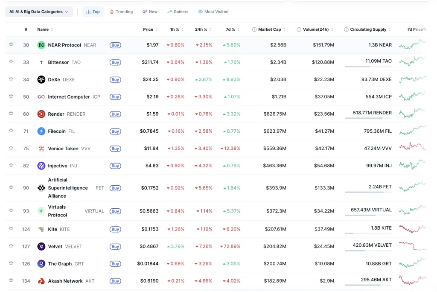Screen dimensions: 437x292
Task: Star the Akash Network row
Action: (11, 280)
